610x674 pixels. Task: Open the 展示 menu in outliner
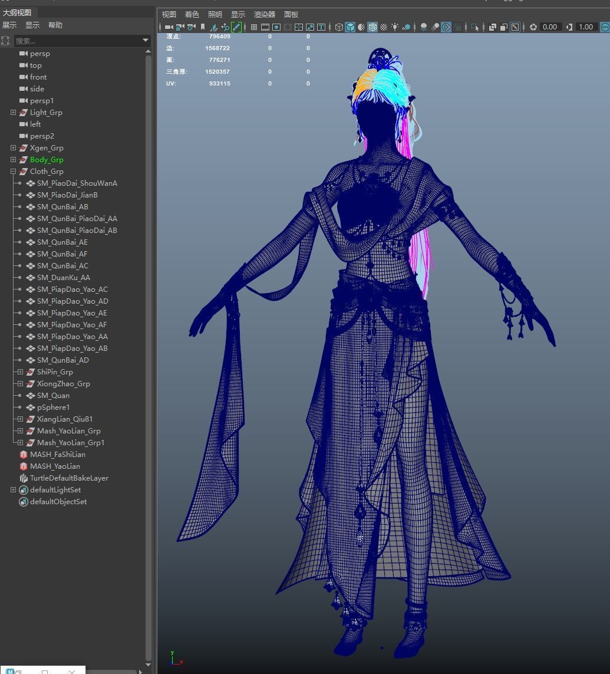click(9, 25)
